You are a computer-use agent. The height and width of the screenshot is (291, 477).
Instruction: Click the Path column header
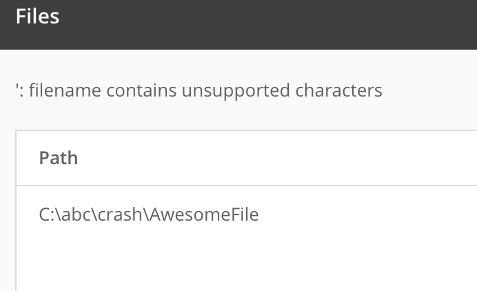[59, 158]
